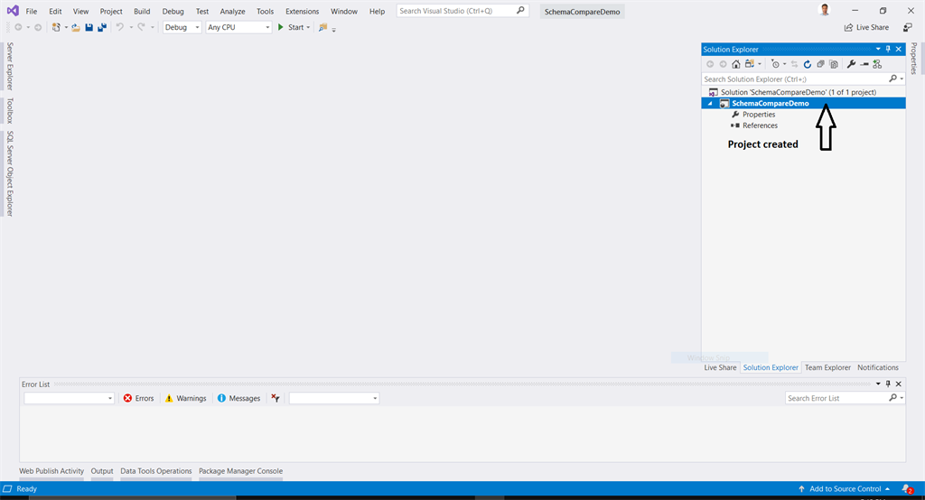Click the New Project toolbar icon
925x500 pixels.
[x=55, y=27]
